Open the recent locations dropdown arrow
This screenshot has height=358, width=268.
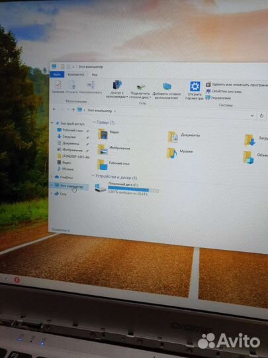(68, 109)
